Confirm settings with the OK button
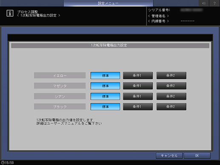This screenshot has height=165, width=220. (197, 156)
